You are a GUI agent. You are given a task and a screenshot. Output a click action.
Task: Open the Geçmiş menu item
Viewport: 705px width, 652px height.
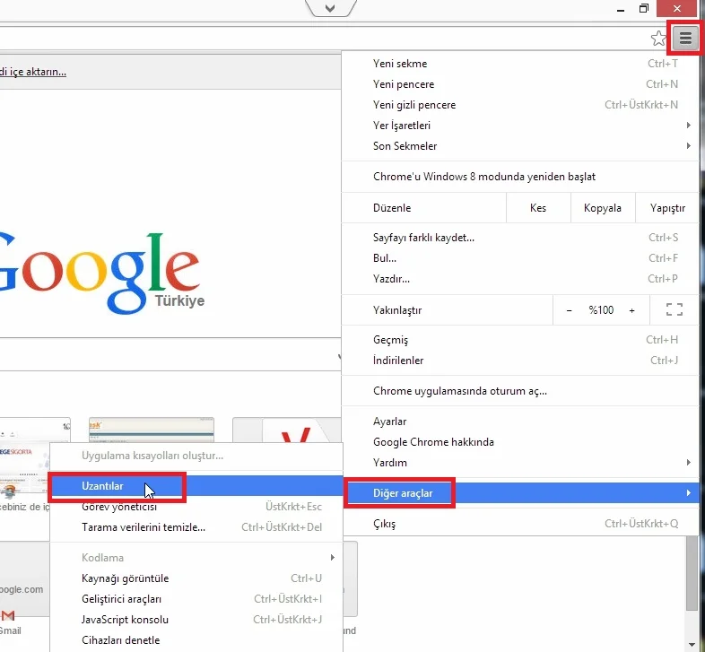pos(391,340)
